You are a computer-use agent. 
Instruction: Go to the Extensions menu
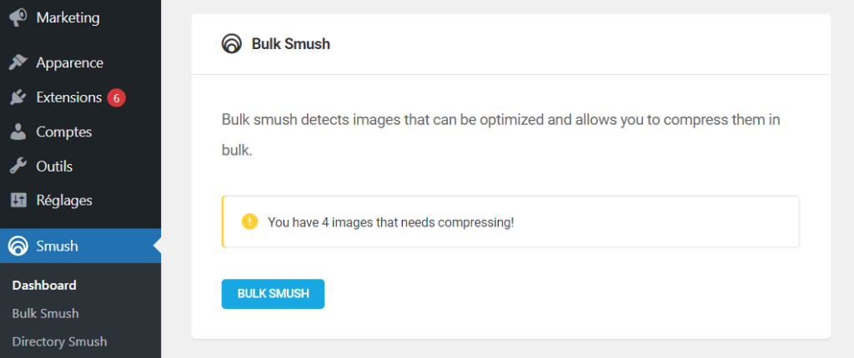68,97
